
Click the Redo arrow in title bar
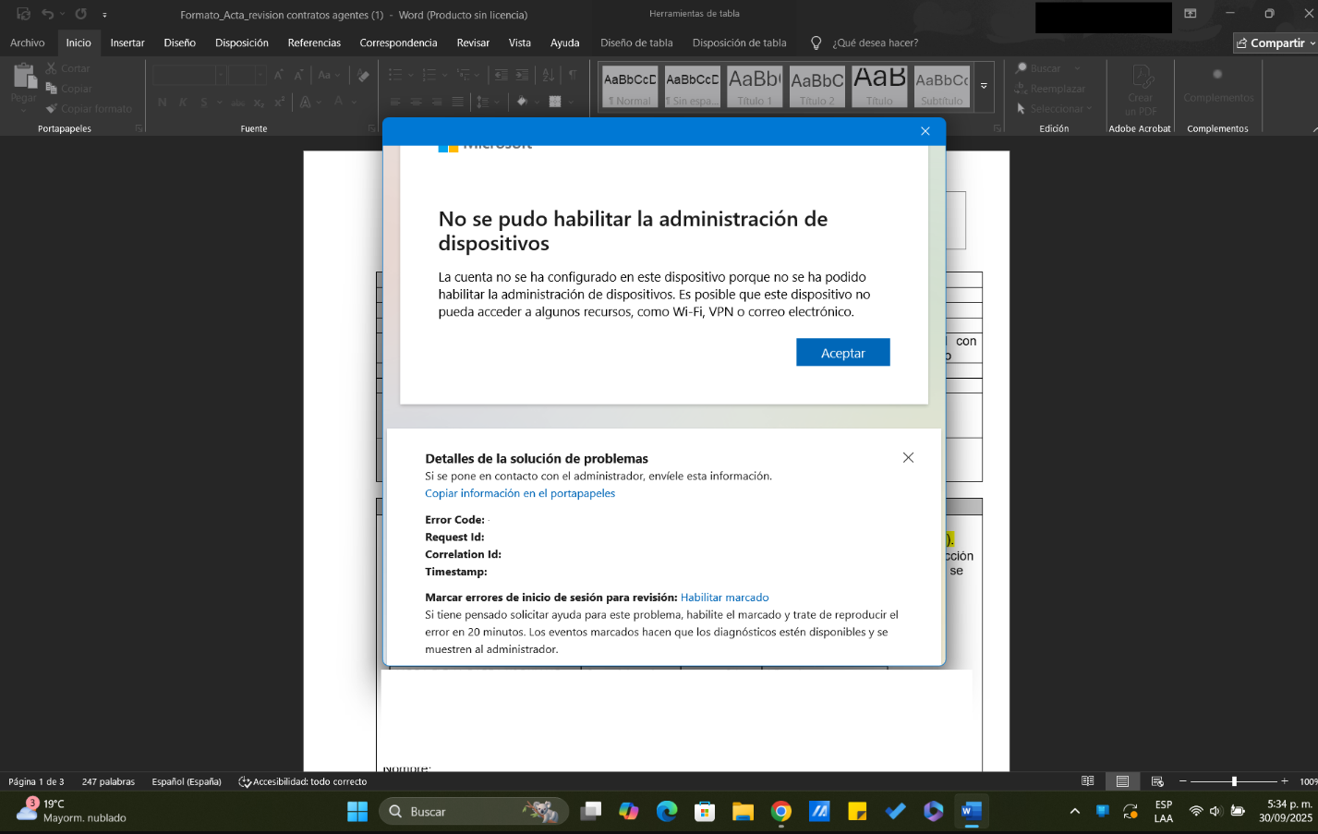click(x=80, y=14)
